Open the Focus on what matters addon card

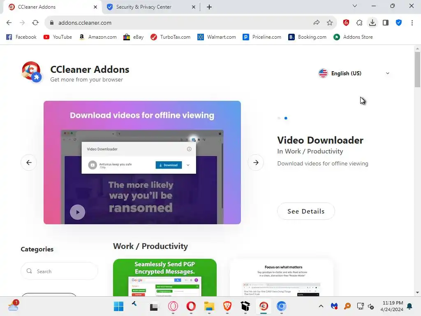[x=281, y=278]
